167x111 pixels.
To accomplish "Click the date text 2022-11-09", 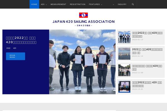I will coord(137,73).
